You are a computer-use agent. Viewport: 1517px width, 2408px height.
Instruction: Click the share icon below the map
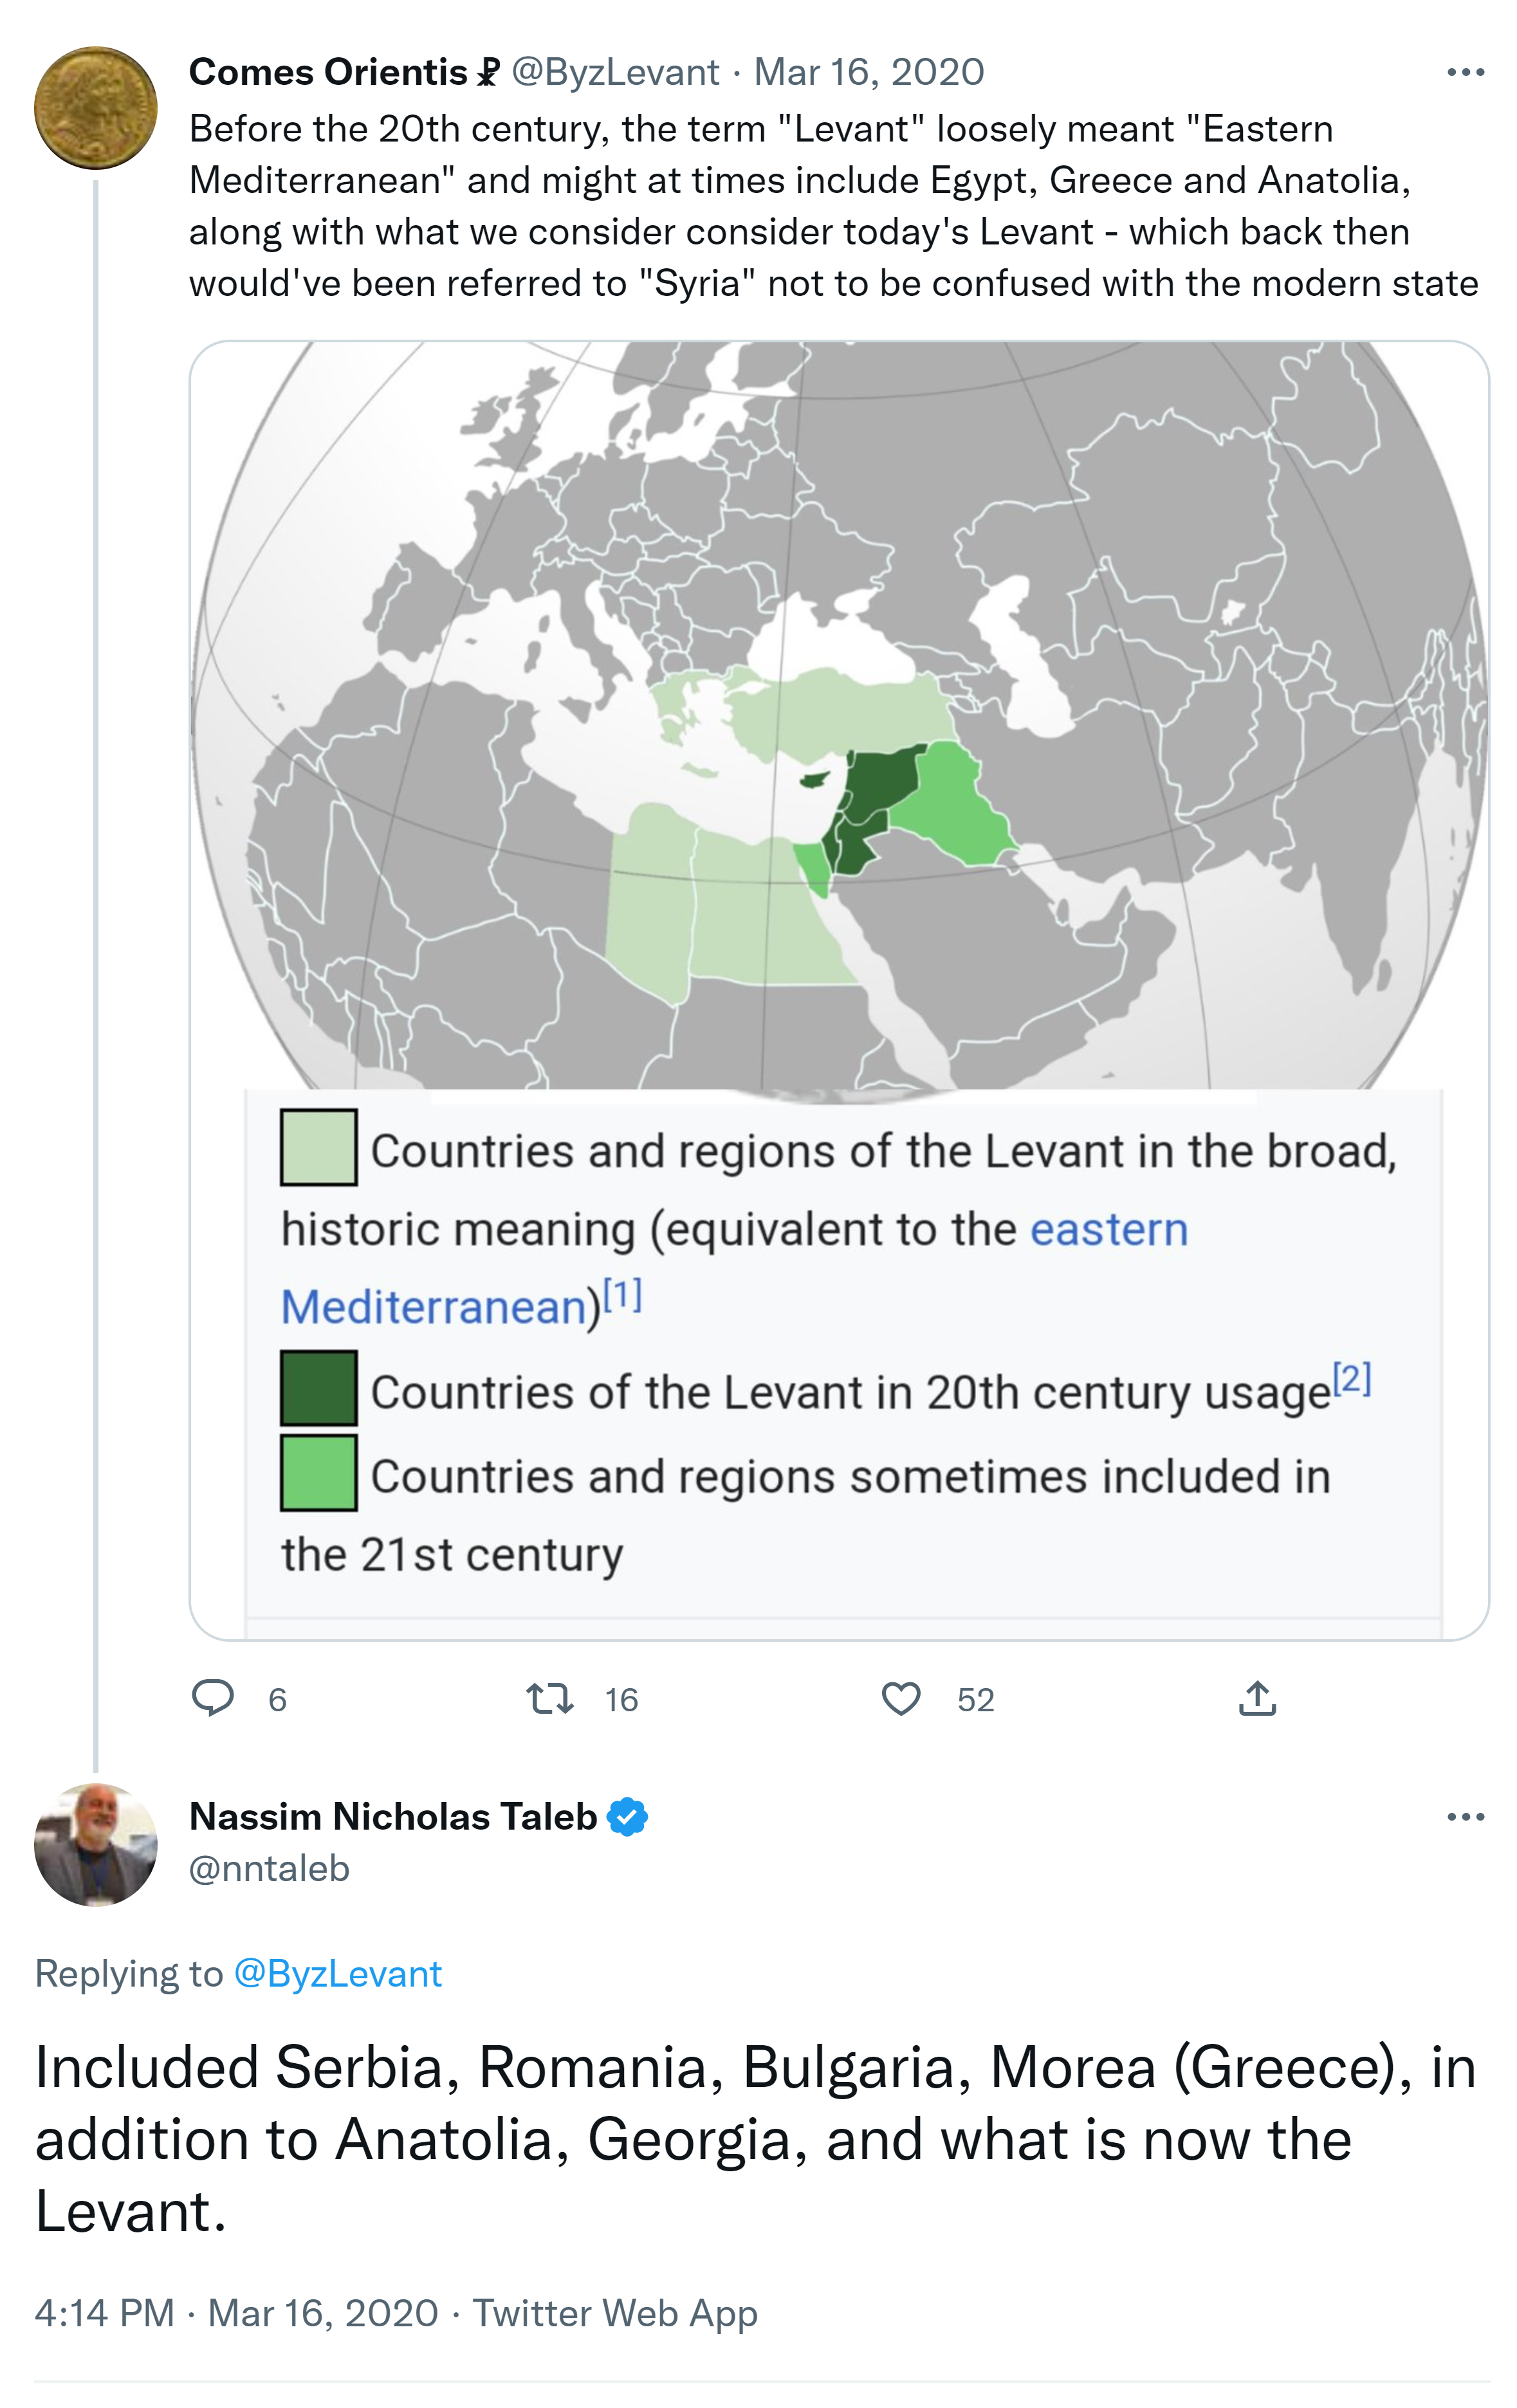click(x=1257, y=1698)
